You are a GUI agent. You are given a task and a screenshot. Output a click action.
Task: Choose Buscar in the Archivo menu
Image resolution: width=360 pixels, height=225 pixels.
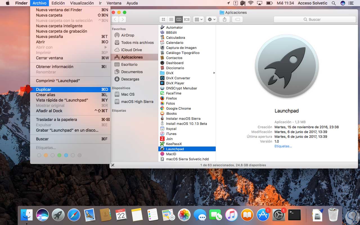coord(70,139)
